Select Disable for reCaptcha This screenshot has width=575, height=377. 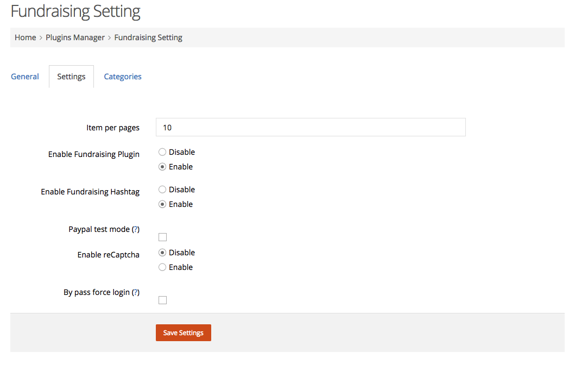point(162,253)
